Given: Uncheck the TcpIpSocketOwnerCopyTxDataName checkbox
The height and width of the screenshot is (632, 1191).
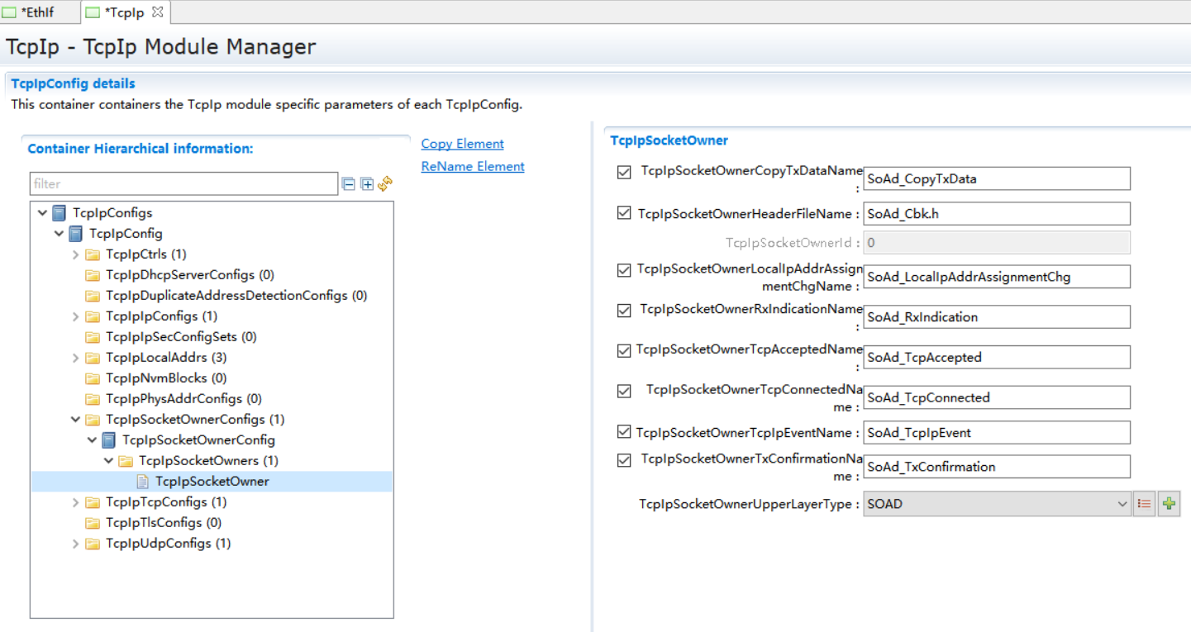Looking at the screenshot, I should [624, 173].
